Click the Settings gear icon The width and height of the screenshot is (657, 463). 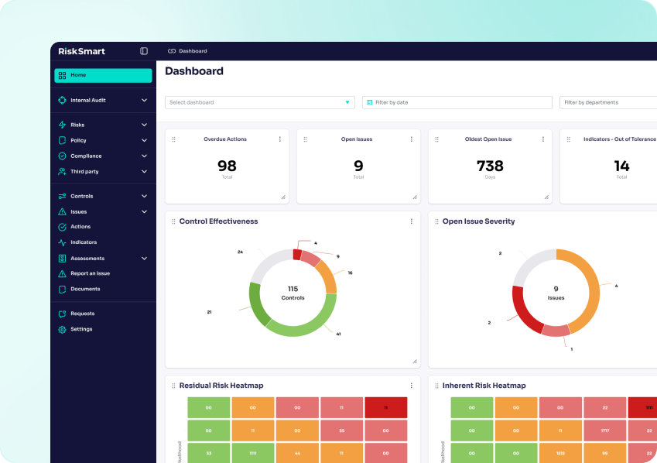tap(64, 329)
